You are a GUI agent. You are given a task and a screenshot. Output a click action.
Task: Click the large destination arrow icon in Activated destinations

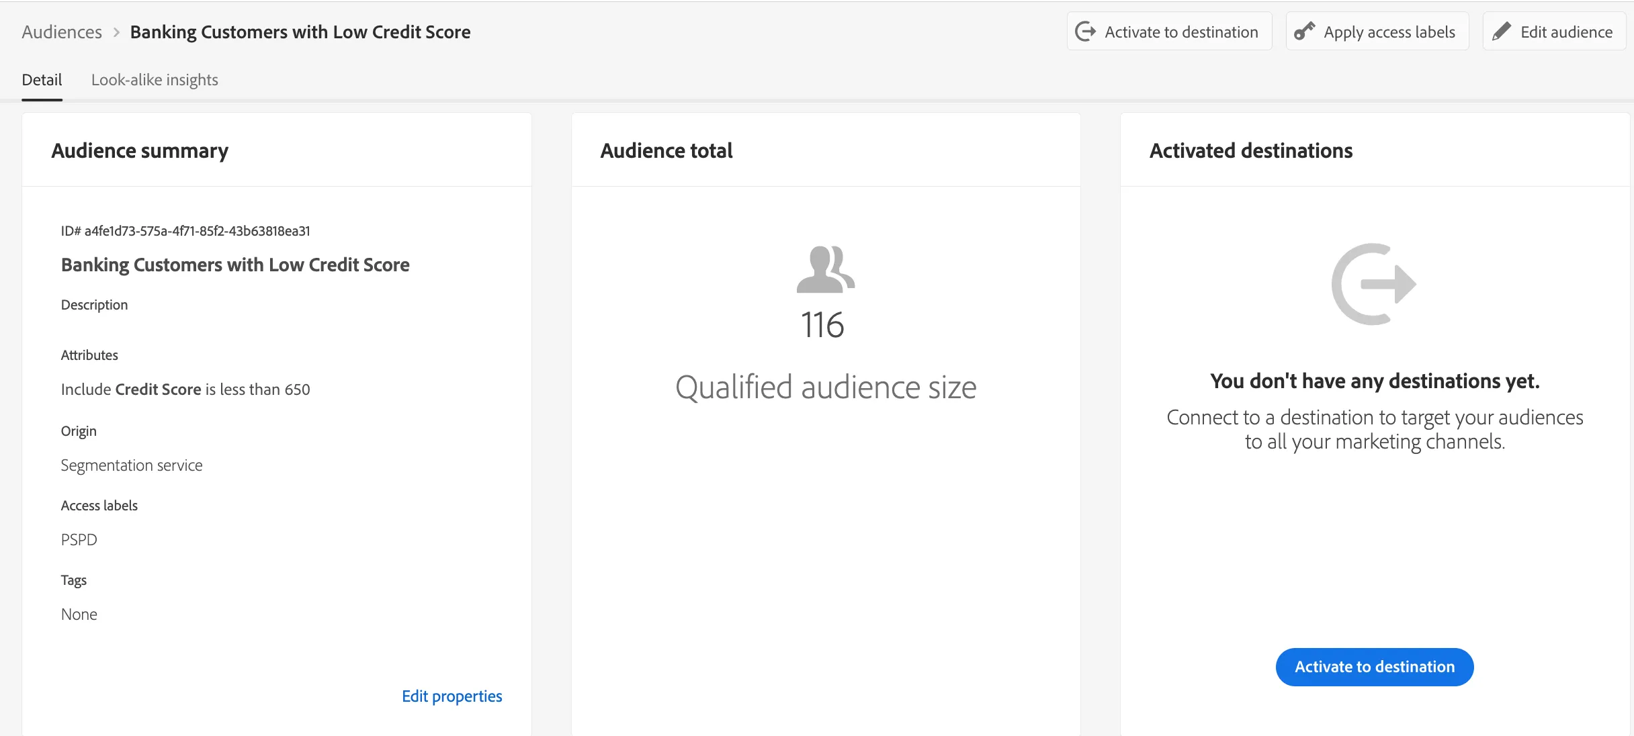1374,284
